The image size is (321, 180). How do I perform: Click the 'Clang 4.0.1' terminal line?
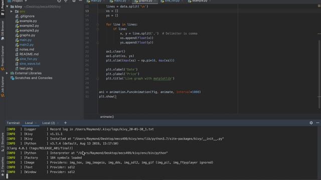40,148
